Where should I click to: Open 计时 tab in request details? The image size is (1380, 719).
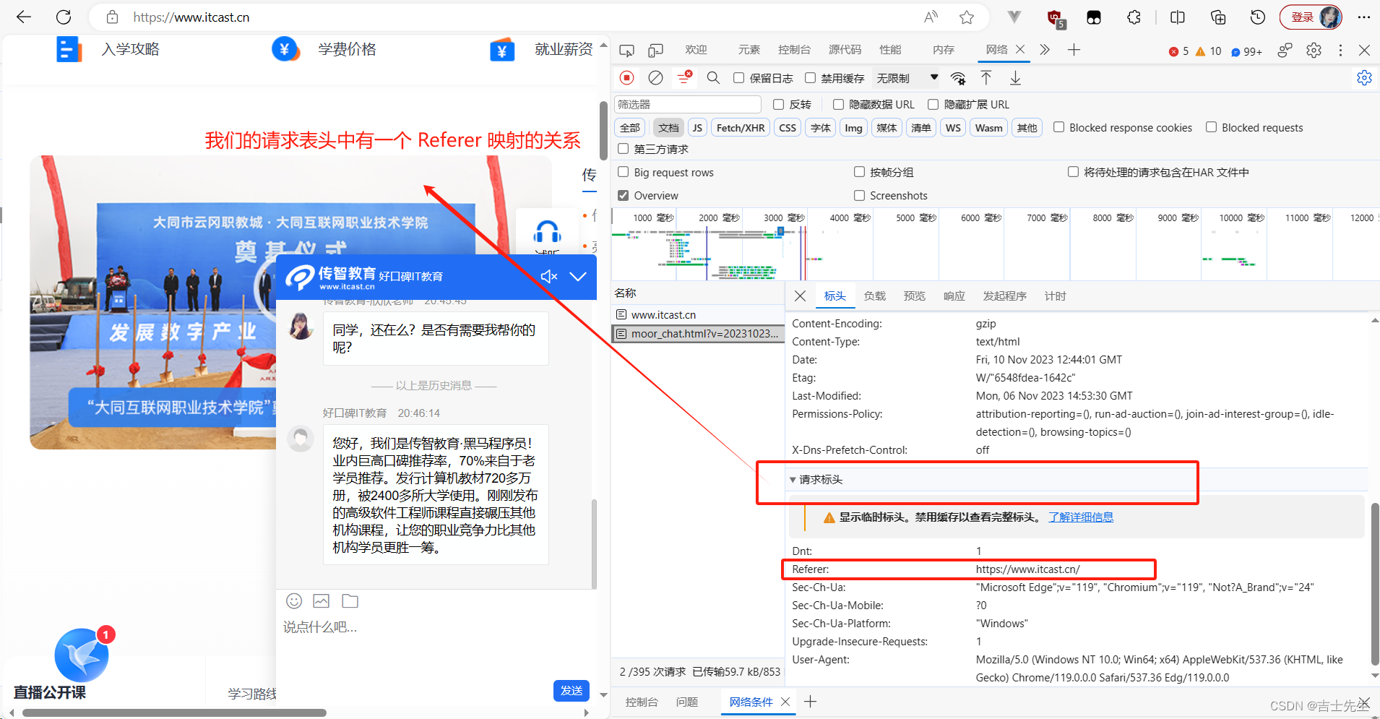1055,296
